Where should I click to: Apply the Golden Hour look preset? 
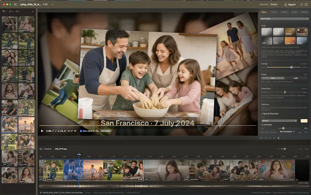pos(290,41)
